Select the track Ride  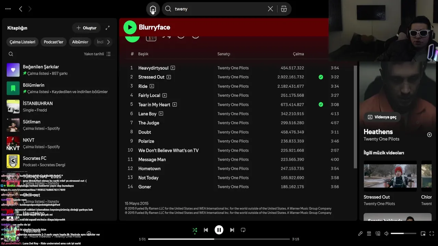tap(143, 86)
